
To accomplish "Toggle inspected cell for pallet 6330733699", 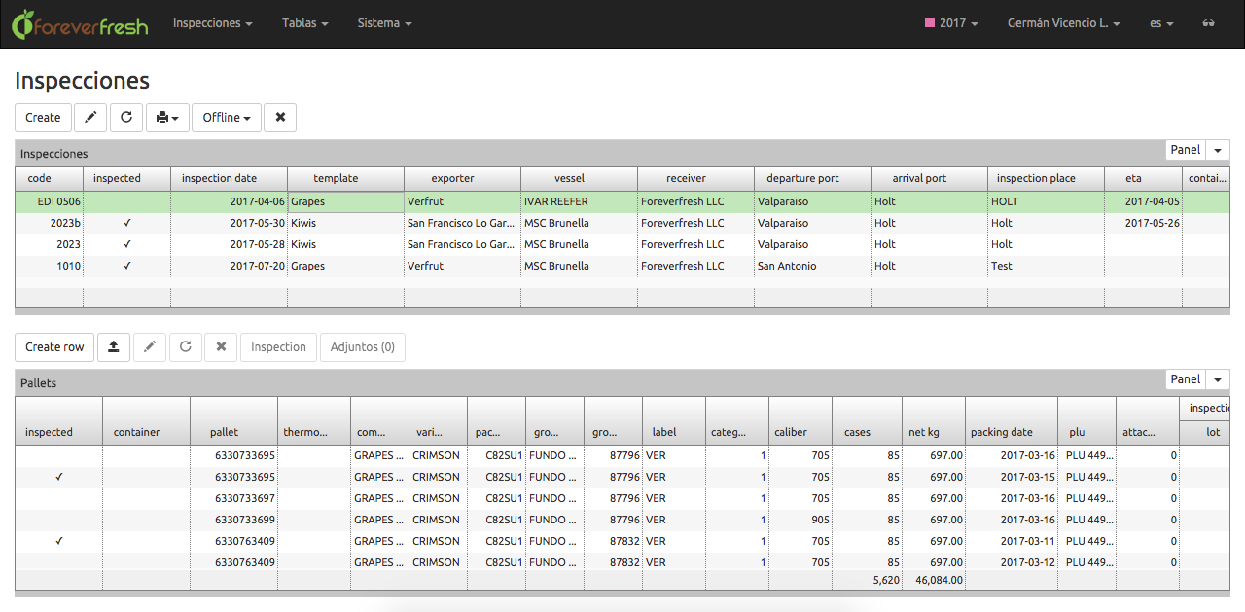I will point(58,520).
